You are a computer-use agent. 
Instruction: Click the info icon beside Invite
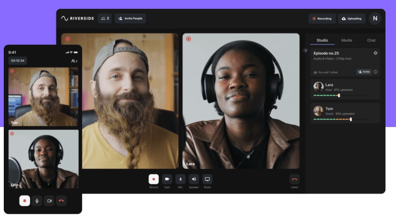click(375, 72)
